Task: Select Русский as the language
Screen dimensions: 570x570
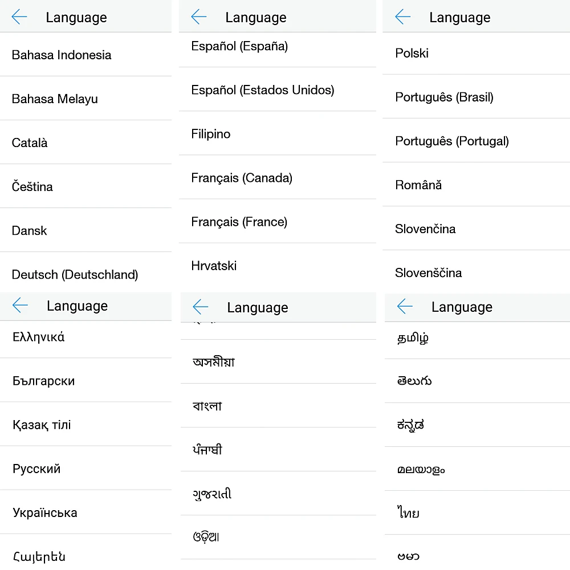Action: (x=36, y=469)
